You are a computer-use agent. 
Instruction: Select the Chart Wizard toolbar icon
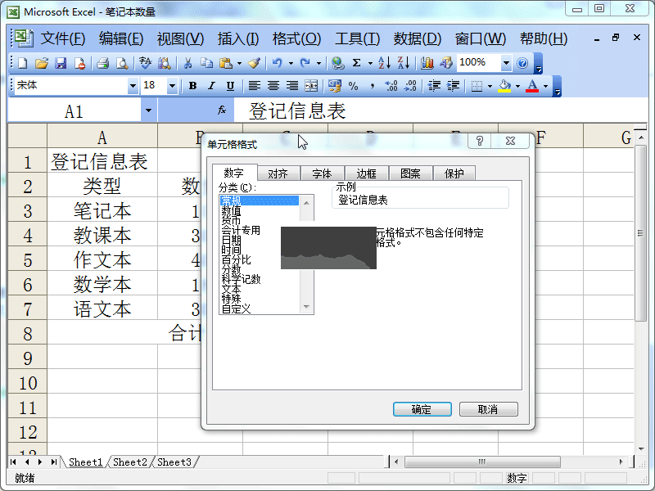click(427, 63)
